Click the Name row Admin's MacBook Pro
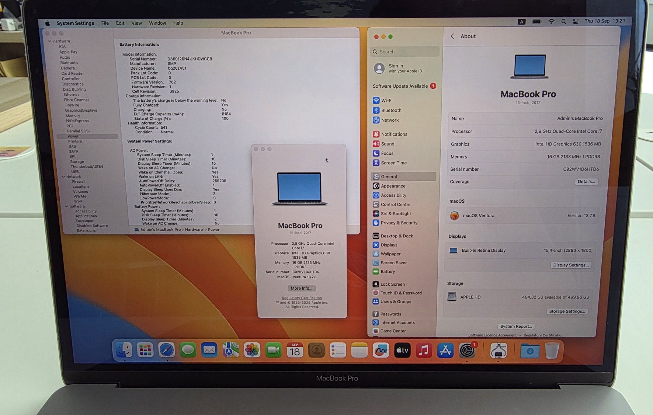The image size is (653, 415). click(527, 119)
